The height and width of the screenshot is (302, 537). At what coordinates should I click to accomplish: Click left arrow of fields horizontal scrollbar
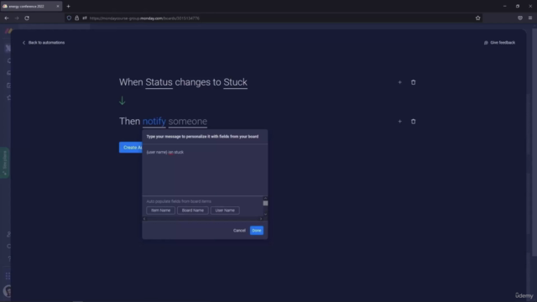[144, 219]
